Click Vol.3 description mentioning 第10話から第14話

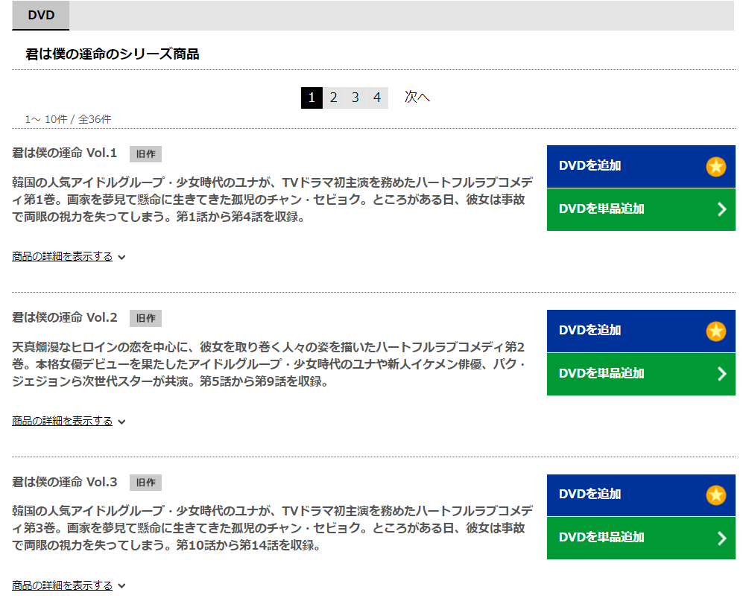pos(273,528)
